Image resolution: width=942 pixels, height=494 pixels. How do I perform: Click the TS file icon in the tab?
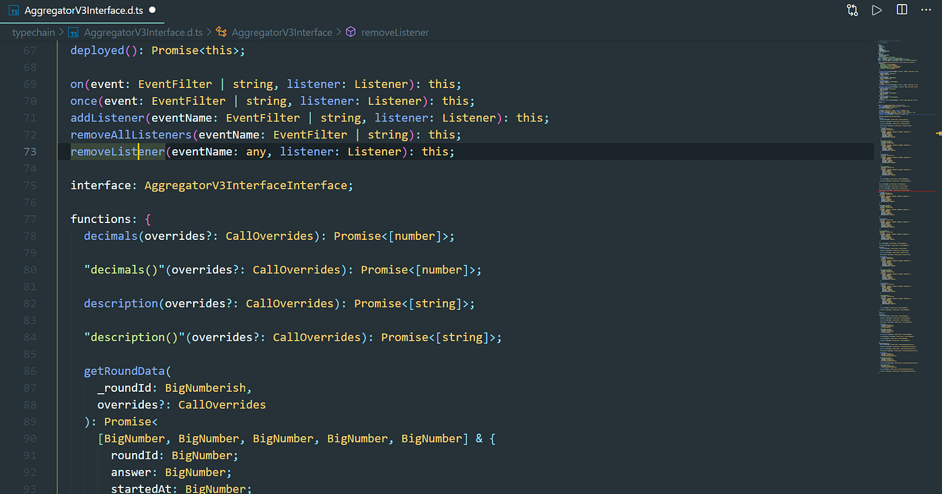pos(13,11)
